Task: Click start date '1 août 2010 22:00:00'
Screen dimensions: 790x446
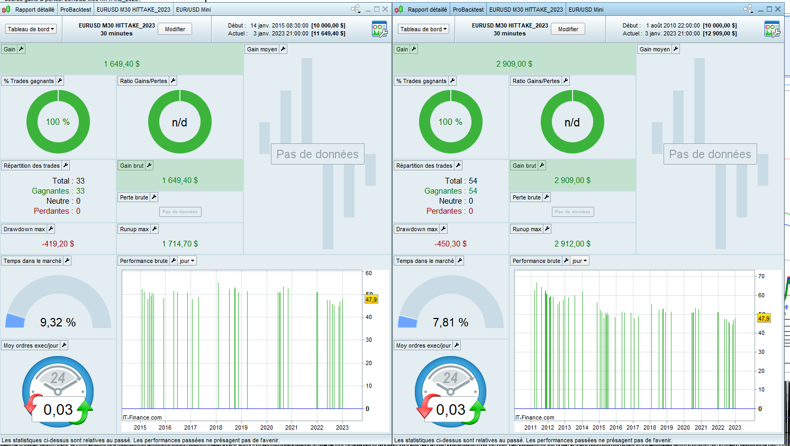Action: (x=673, y=25)
